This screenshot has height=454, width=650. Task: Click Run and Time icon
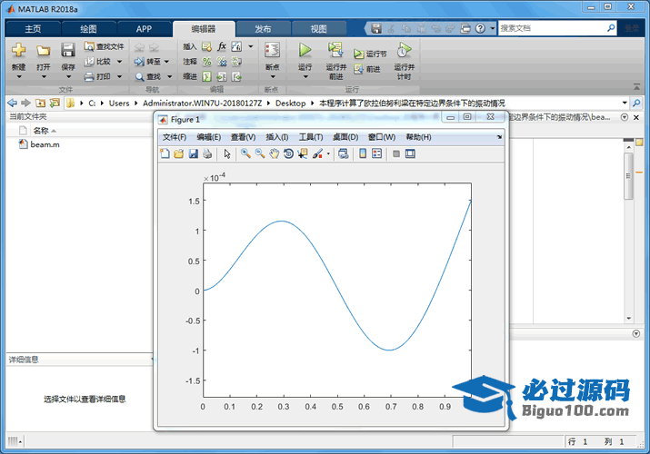pyautogui.click(x=404, y=50)
